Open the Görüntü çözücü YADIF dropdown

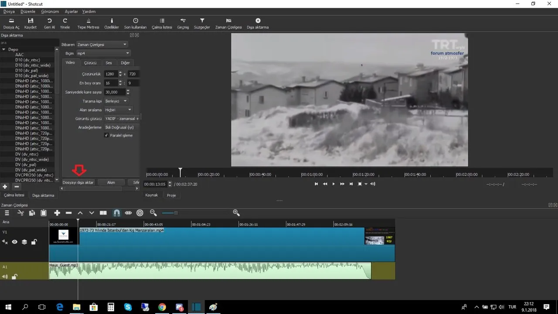point(122,119)
